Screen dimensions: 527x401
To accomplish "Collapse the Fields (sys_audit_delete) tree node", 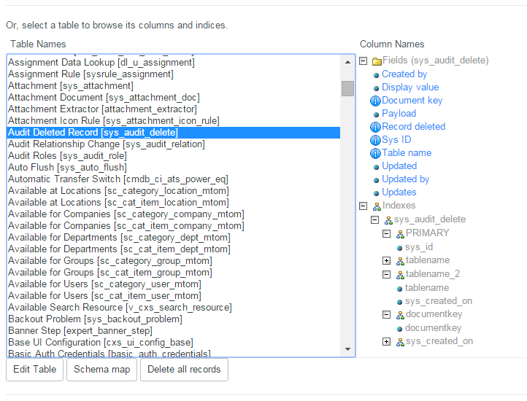I will [363, 61].
